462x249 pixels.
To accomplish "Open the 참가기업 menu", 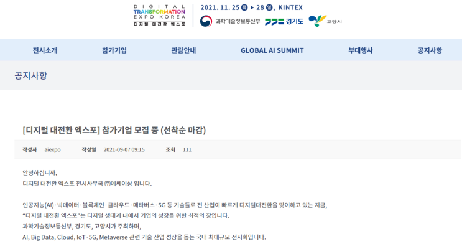I will click(x=114, y=50).
